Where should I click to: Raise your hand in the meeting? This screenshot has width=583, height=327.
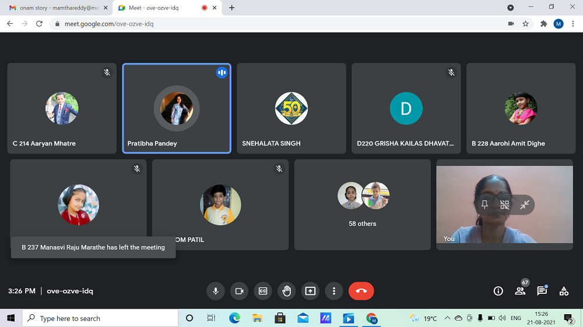[x=286, y=291]
